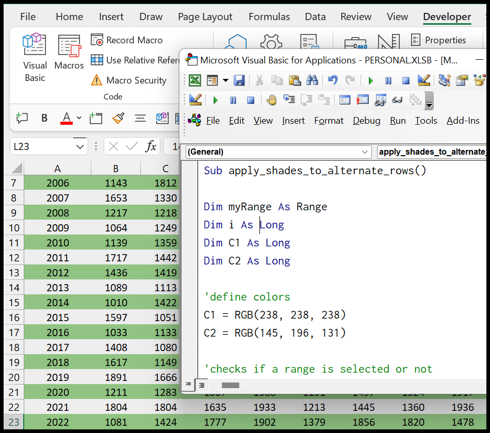Open the View ribbon tab in Excel
Screen dimensions: 490x433
pyautogui.click(x=397, y=16)
